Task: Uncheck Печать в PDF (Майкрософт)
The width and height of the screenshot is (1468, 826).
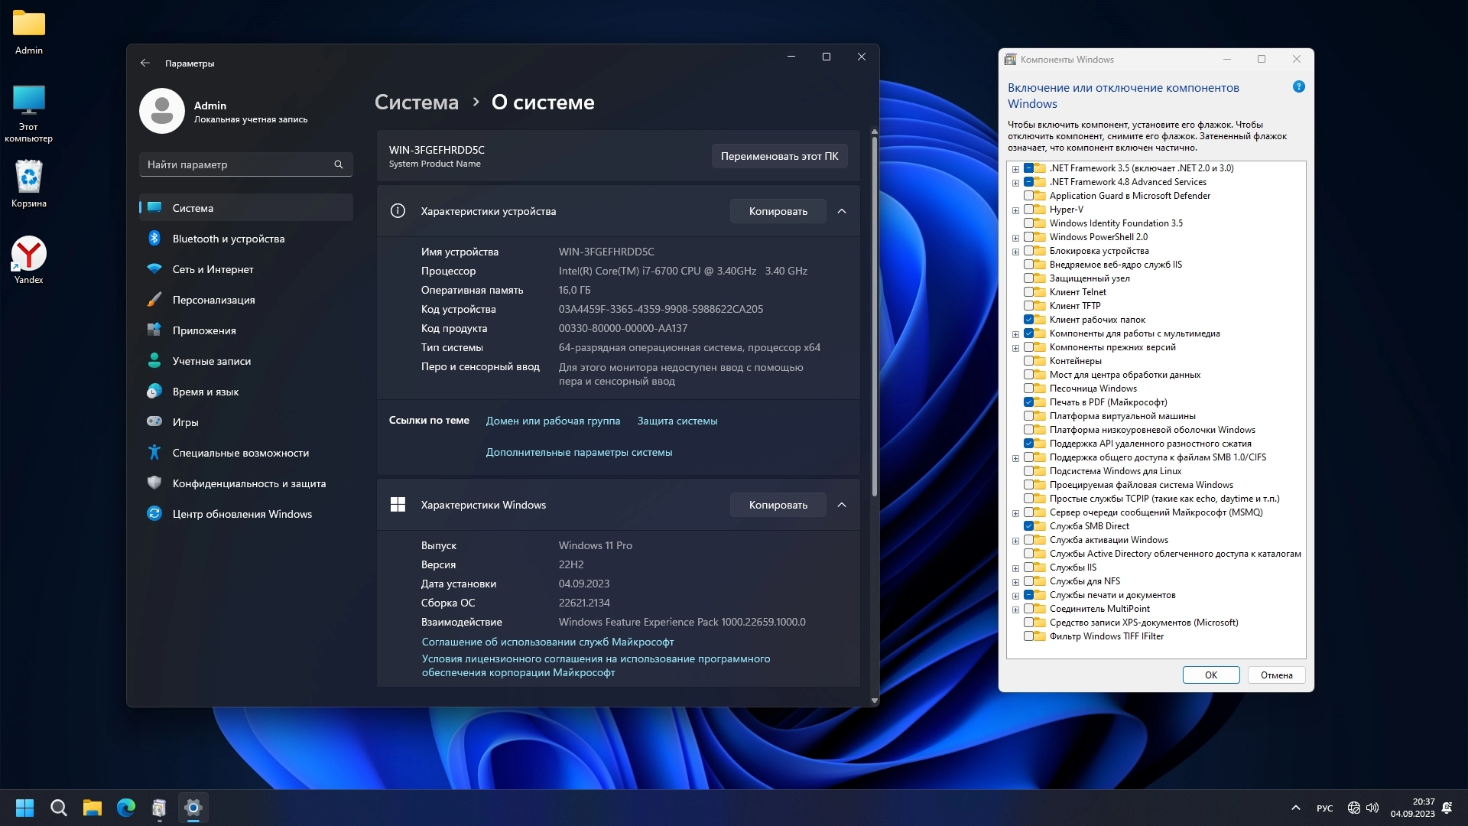Action: [1028, 402]
